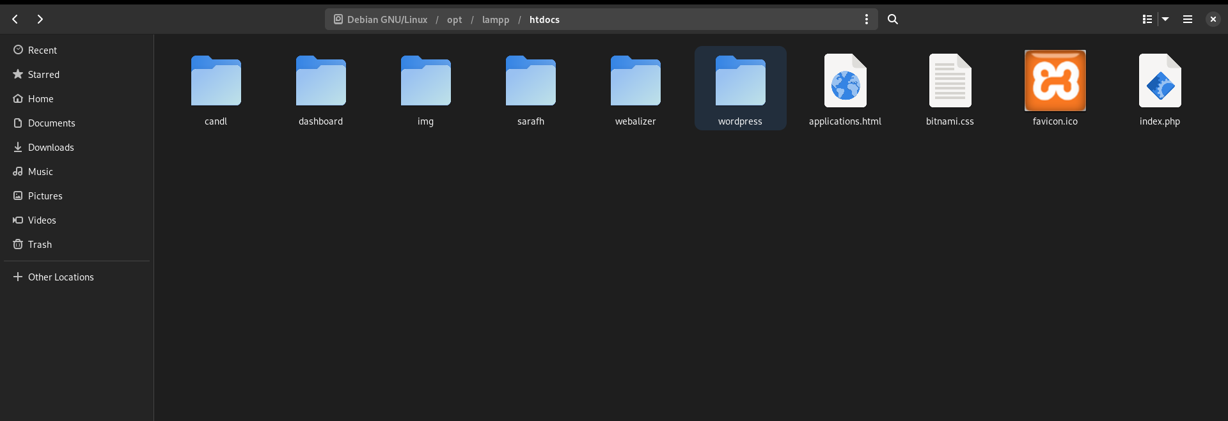Click Debian GNU/Linux in the path bar
The image size is (1228, 421).
tap(381, 19)
